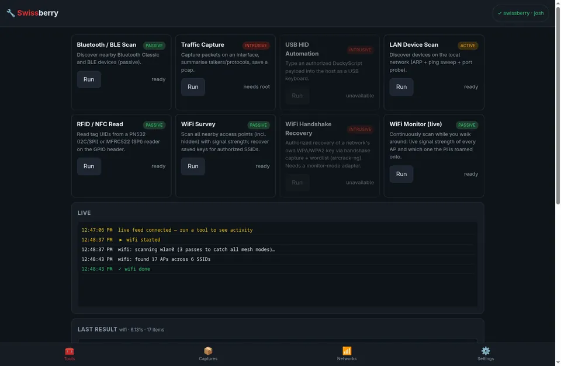
Task: Click 'unavailable' status on USB HID Automation
Action: [x=359, y=96]
